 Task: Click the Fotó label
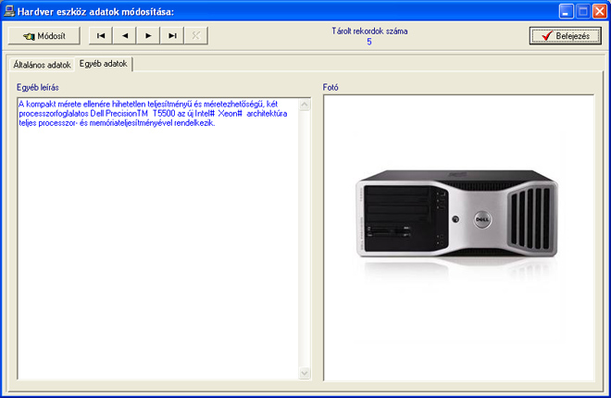point(330,87)
